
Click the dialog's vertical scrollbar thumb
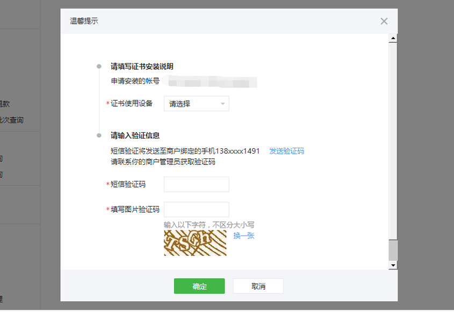pos(393,250)
